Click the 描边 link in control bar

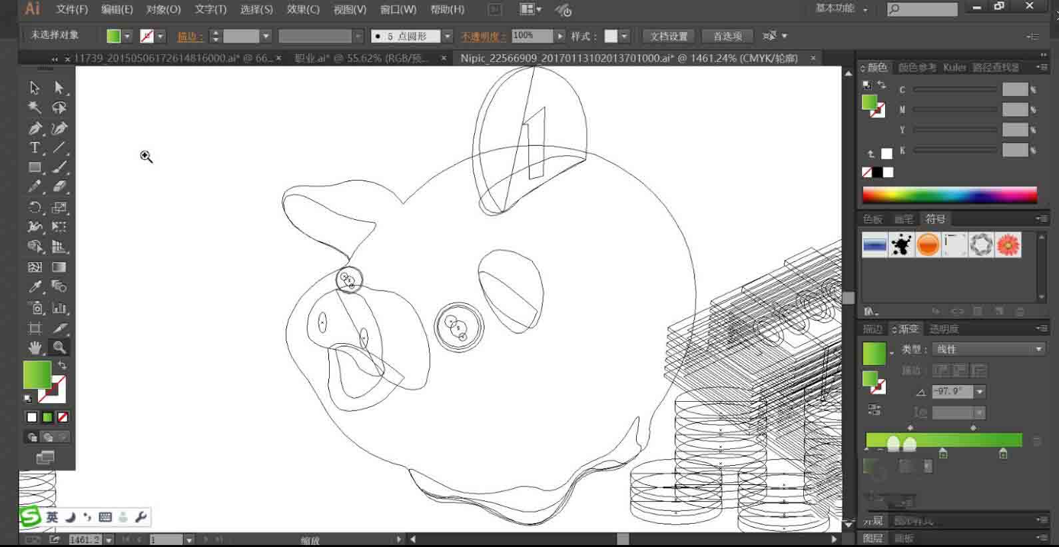190,36
